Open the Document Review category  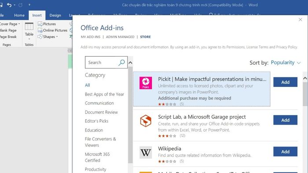point(101,112)
